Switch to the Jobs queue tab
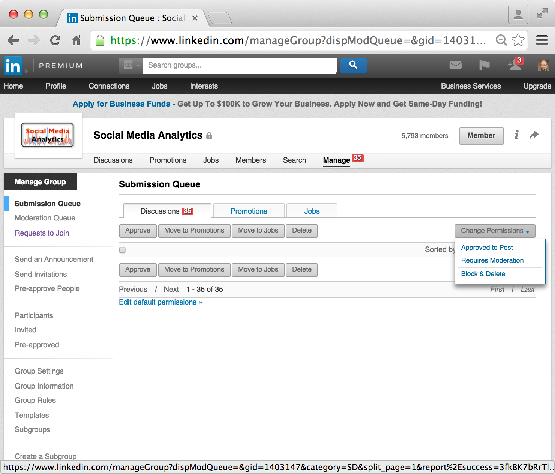Viewport: 555px width, 474px height. click(312, 211)
